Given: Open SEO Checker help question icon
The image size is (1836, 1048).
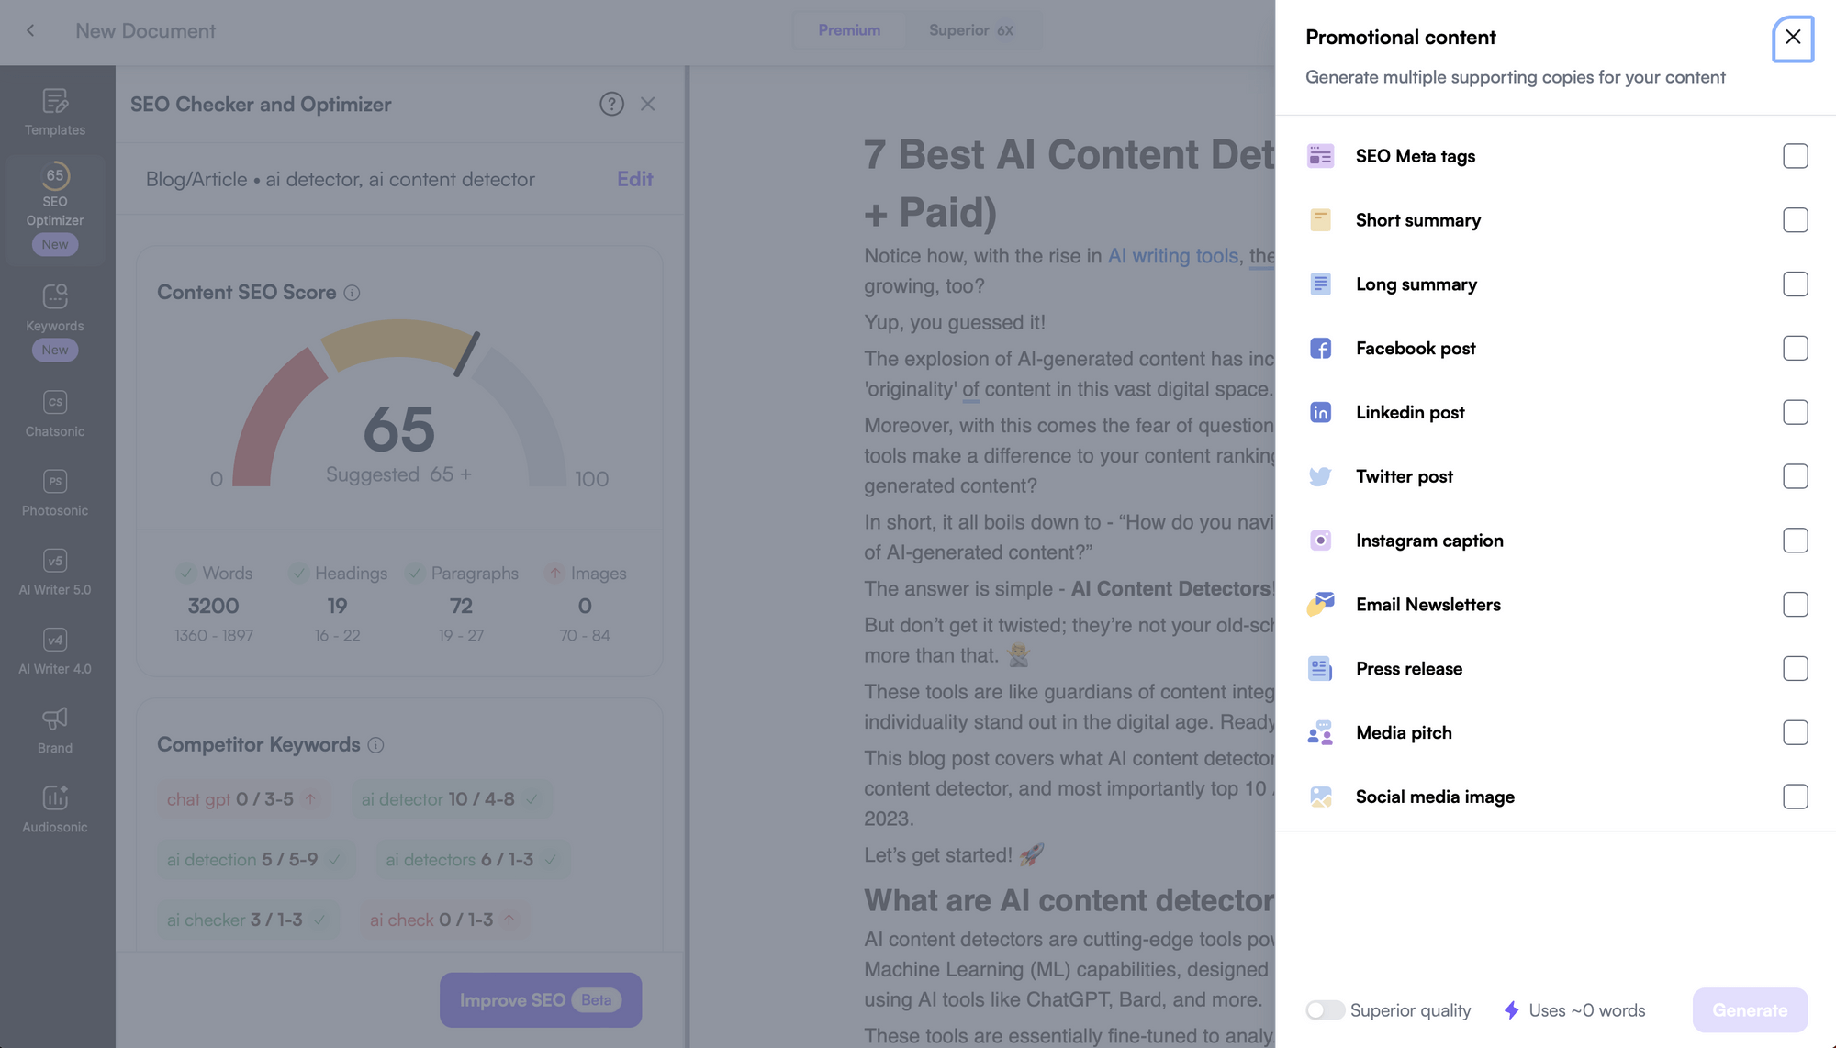Looking at the screenshot, I should click(x=611, y=104).
